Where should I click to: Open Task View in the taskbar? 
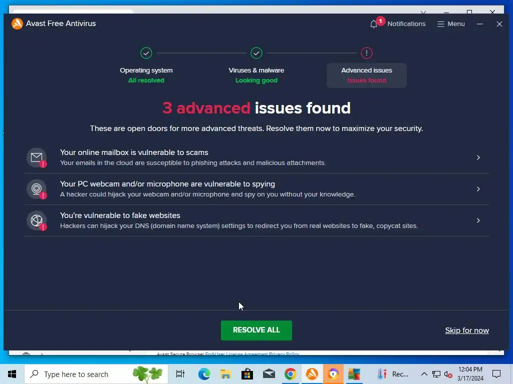[x=180, y=374]
